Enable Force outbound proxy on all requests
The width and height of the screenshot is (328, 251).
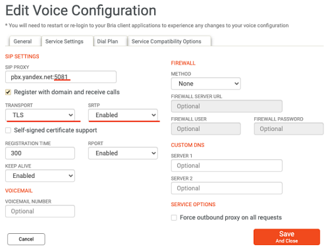pos(174,217)
